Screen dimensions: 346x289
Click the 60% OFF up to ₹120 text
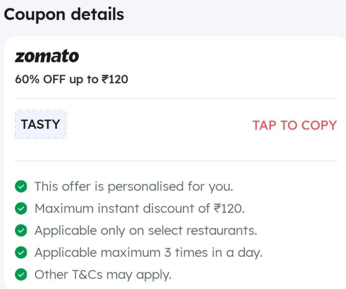click(x=71, y=79)
